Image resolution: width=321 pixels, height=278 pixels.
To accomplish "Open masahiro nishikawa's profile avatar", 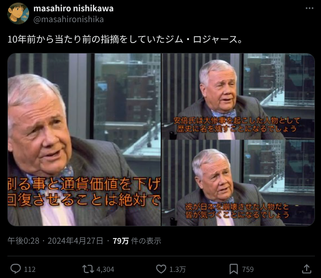I will pos(18,13).
